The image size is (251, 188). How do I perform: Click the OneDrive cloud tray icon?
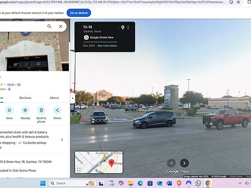pos(248,183)
